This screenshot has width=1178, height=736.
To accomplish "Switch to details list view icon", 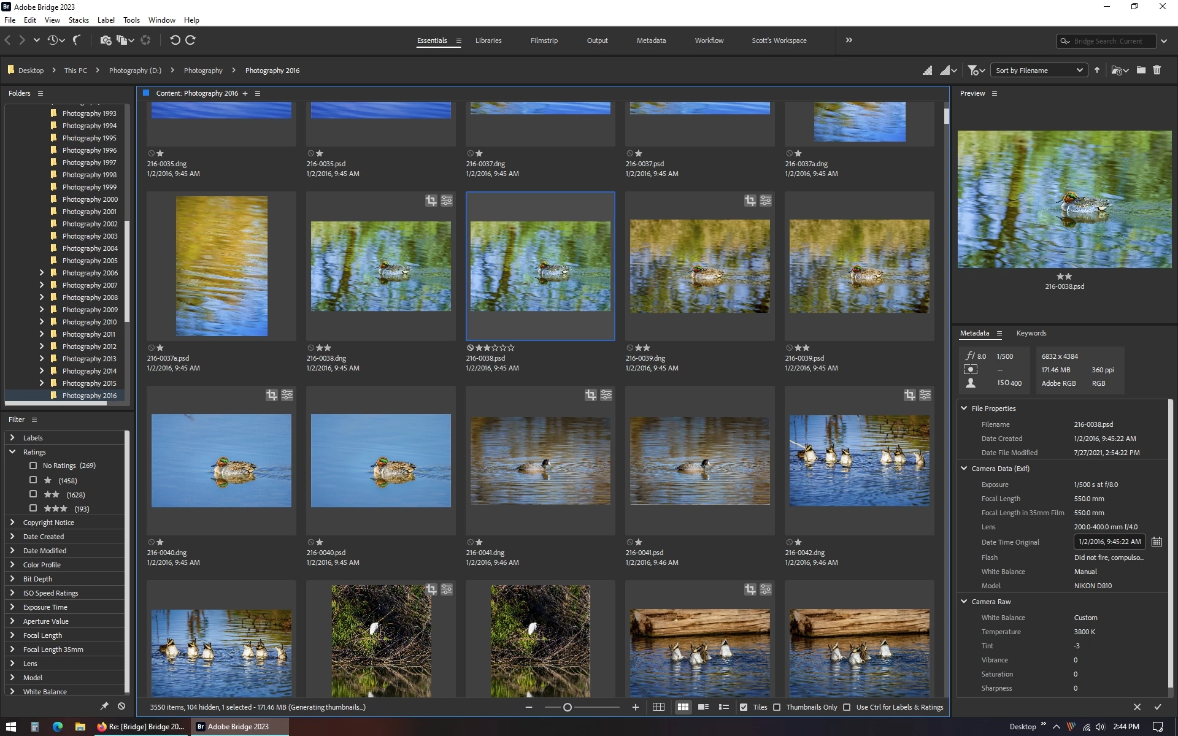I will [703, 707].
